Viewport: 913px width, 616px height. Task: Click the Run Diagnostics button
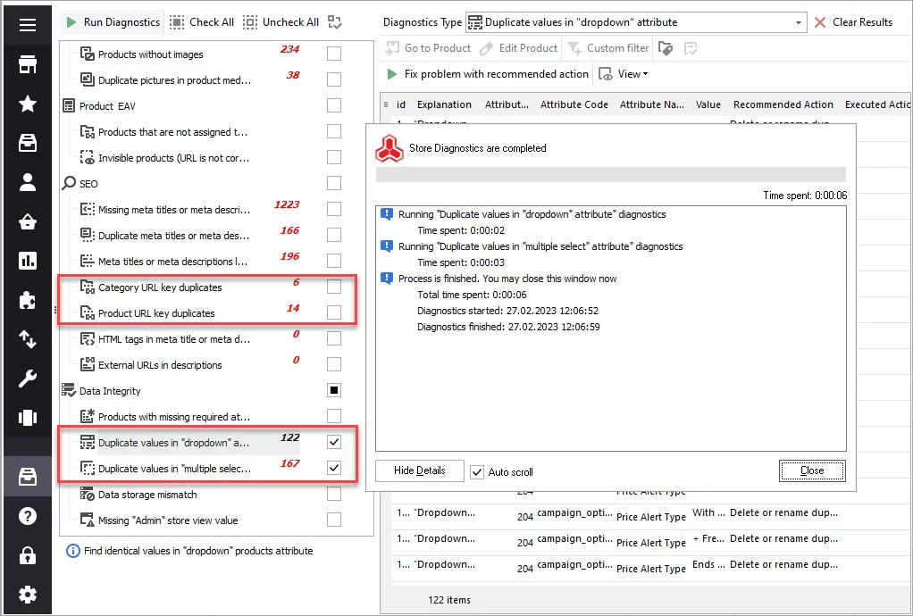pos(113,22)
